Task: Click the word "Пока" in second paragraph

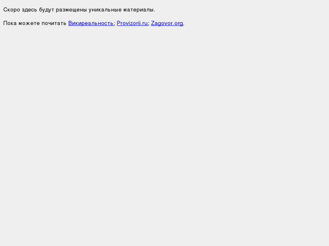Action: 10,23
